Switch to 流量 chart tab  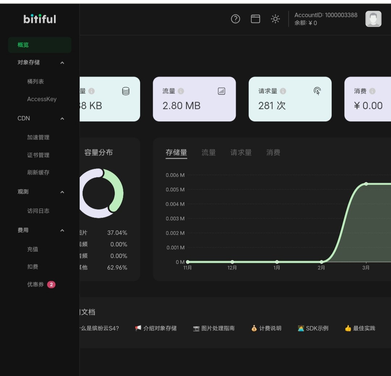tap(209, 152)
